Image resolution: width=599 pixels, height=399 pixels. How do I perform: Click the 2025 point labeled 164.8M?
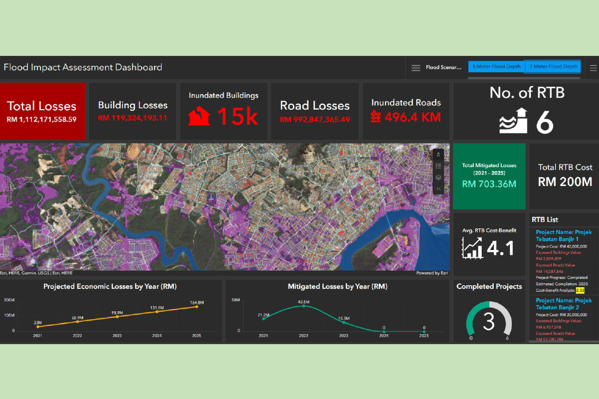click(197, 307)
